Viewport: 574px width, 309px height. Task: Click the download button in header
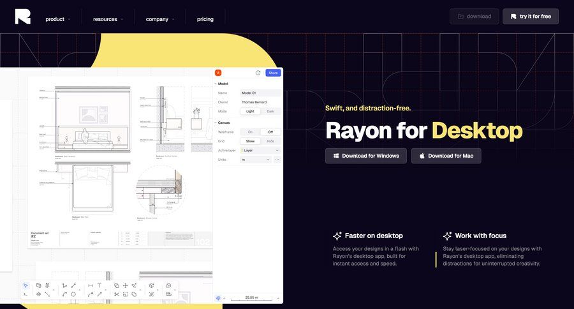[474, 17]
